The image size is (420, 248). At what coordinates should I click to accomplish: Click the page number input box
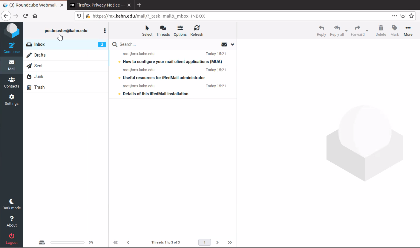pos(205,242)
